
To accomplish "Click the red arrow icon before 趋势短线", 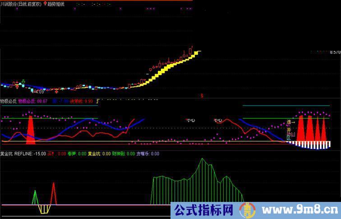I will click(45, 4).
